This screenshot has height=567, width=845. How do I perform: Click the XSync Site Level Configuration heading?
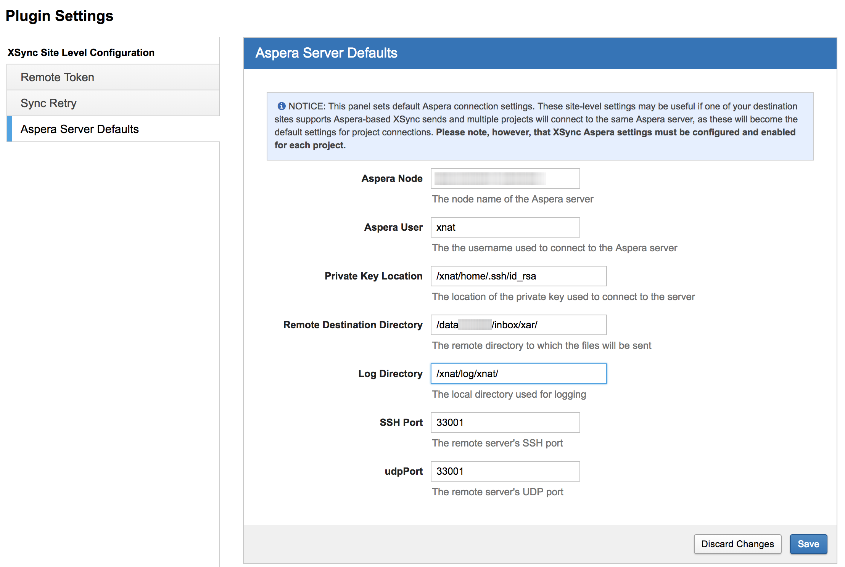point(81,53)
